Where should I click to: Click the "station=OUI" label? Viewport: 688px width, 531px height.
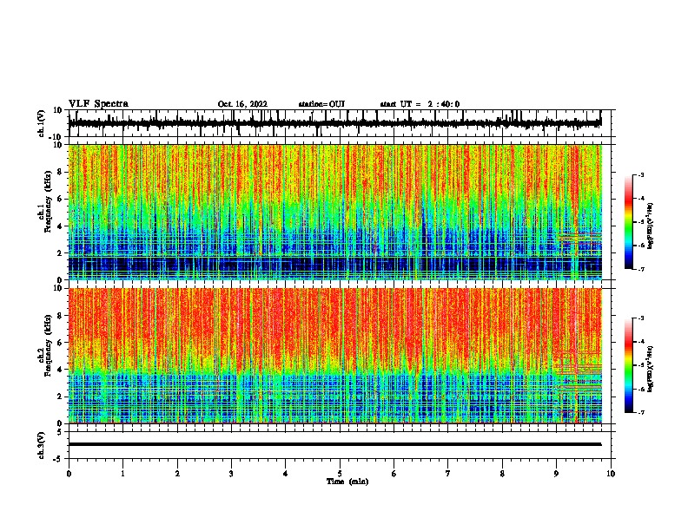pyautogui.click(x=321, y=104)
